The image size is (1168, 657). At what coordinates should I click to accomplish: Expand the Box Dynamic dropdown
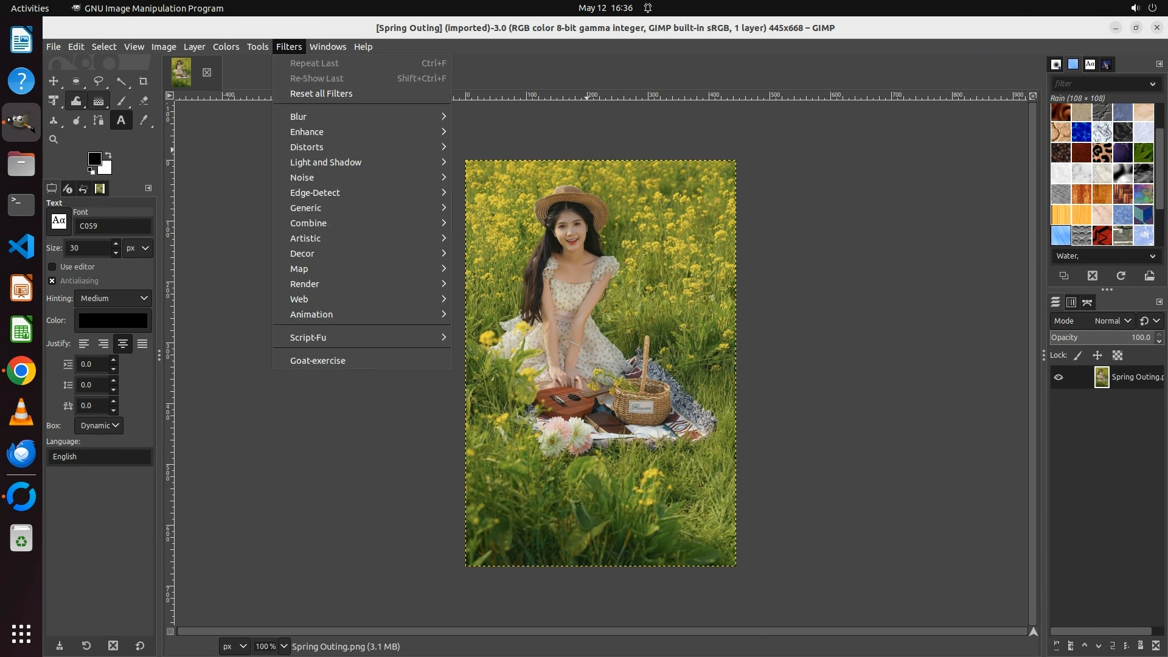click(x=99, y=425)
